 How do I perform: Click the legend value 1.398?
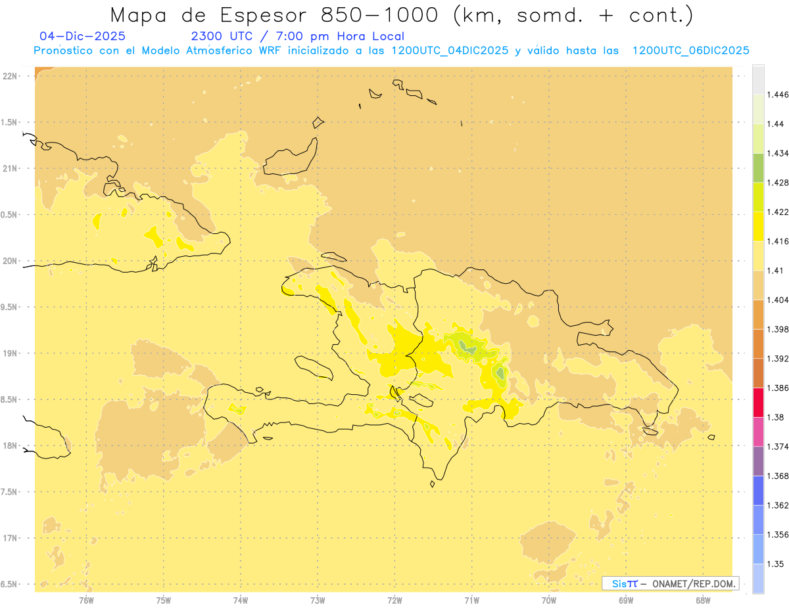pos(778,329)
